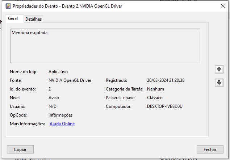Click the event properties icon in title bar

pyautogui.click(x=8, y=6)
